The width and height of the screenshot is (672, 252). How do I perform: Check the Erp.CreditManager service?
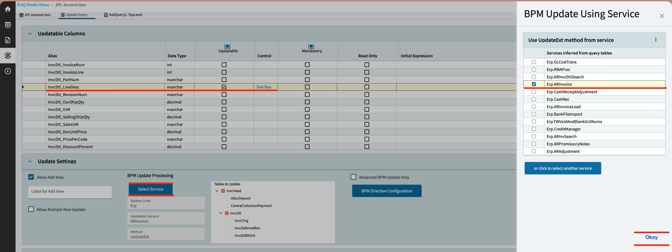pyautogui.click(x=534, y=129)
